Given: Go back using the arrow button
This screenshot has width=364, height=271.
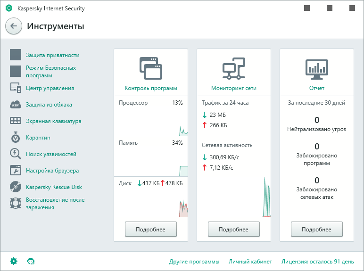Looking at the screenshot, I should [x=14, y=26].
